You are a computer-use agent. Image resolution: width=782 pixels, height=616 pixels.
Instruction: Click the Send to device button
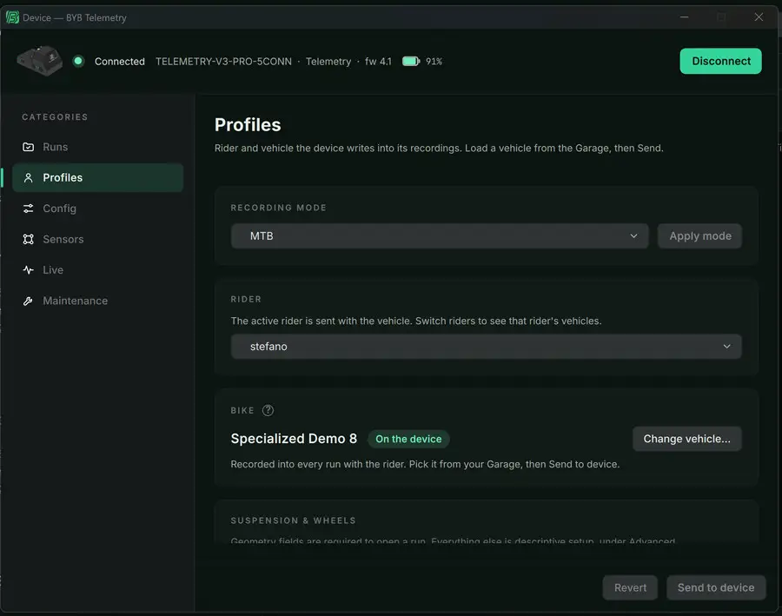(716, 587)
